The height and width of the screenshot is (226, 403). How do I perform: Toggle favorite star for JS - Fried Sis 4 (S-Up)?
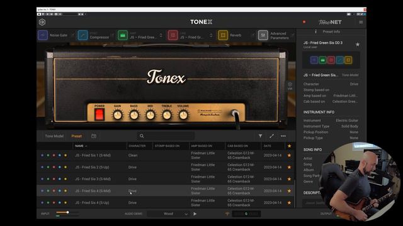tap(290, 202)
